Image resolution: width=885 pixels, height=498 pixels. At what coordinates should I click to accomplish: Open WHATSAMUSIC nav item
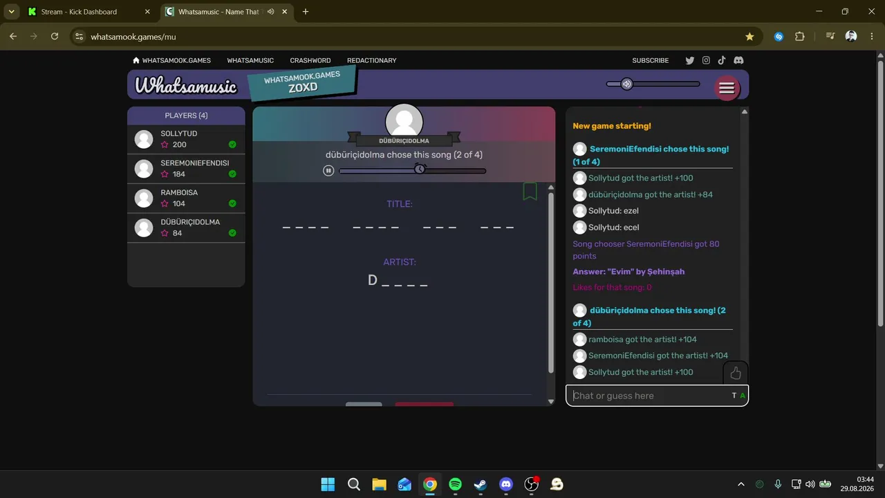coord(250,60)
